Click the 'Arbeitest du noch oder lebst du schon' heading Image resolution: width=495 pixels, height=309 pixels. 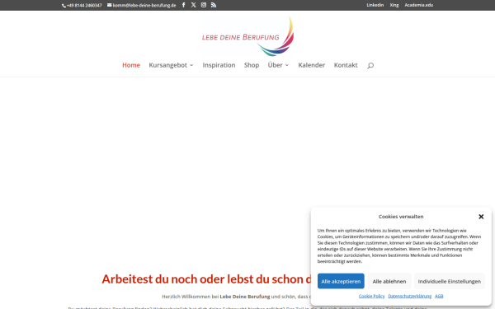(206, 279)
